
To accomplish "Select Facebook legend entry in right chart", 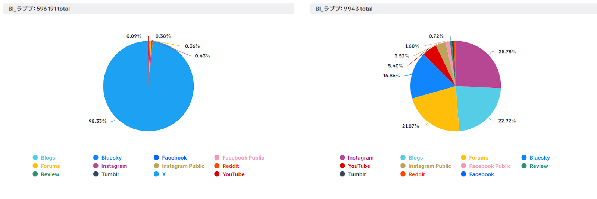I will coord(477,174).
